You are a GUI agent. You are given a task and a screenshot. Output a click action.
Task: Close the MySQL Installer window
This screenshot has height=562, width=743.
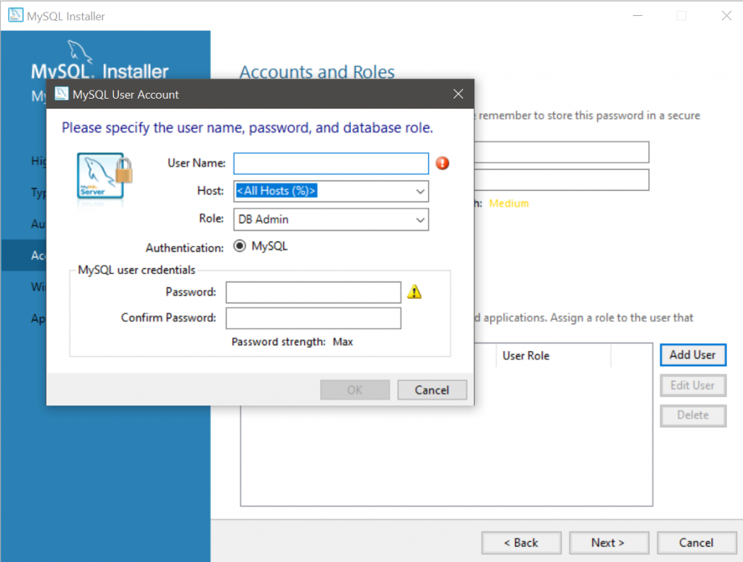[726, 16]
